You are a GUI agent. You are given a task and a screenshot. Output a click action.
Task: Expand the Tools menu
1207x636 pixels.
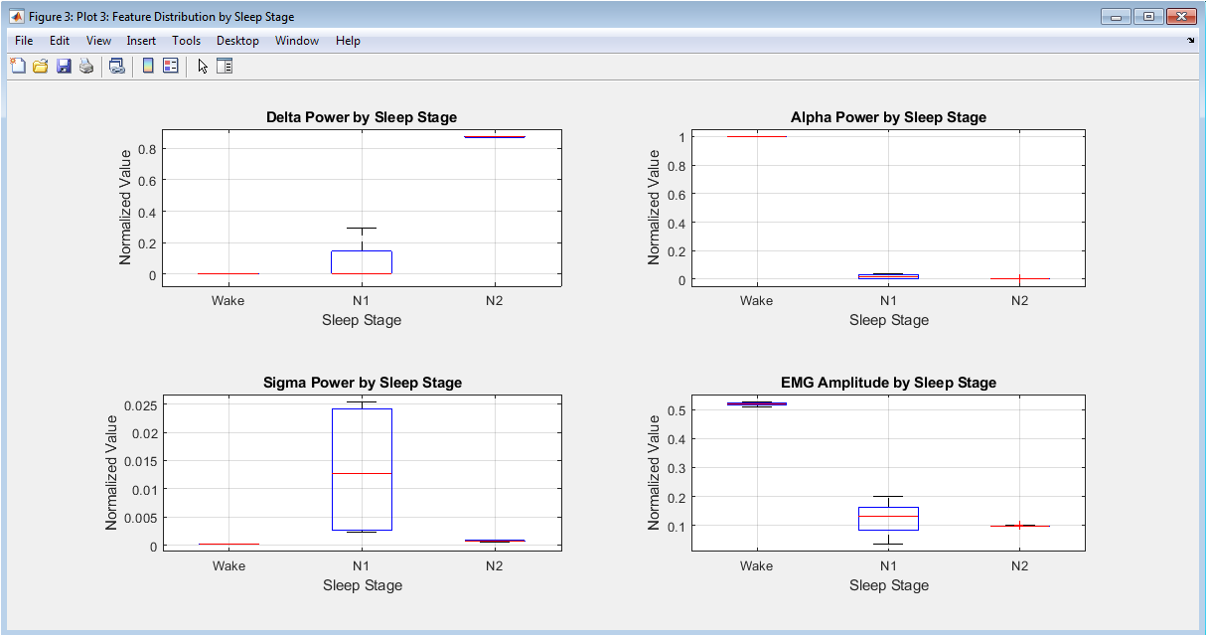point(186,41)
